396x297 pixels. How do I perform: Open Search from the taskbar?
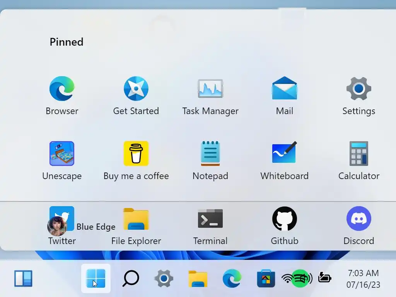[131, 278]
